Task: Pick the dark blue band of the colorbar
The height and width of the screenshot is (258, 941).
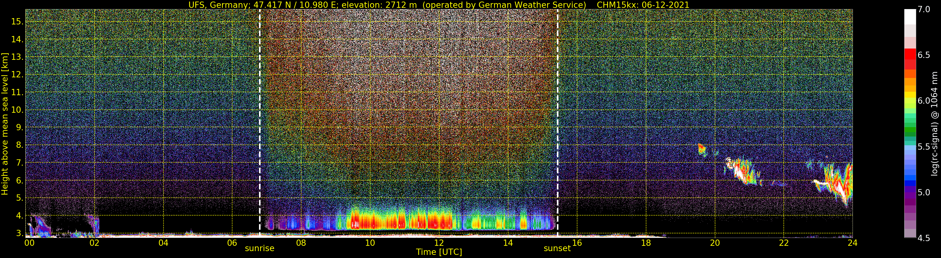Action: coord(910,183)
